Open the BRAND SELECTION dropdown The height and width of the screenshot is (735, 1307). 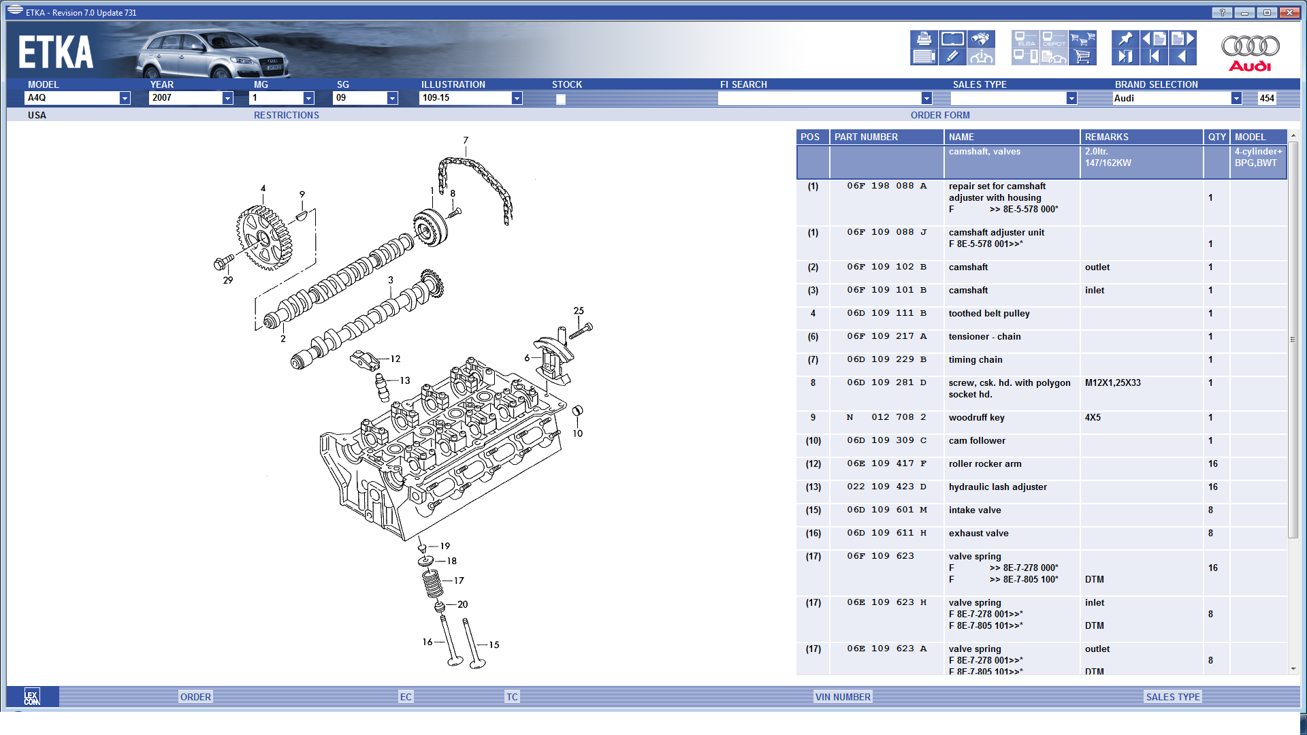pyautogui.click(x=1236, y=98)
